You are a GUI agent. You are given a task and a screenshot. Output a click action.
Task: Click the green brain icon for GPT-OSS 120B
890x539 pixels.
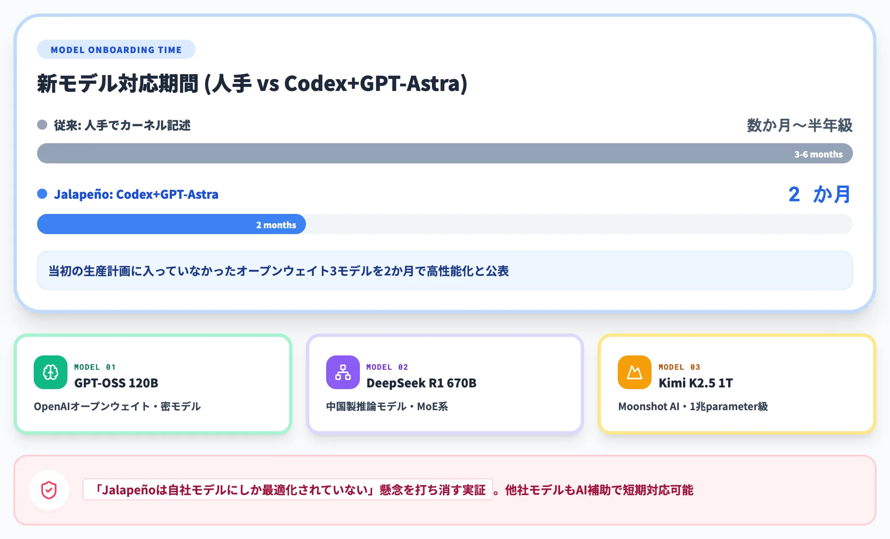pyautogui.click(x=51, y=372)
